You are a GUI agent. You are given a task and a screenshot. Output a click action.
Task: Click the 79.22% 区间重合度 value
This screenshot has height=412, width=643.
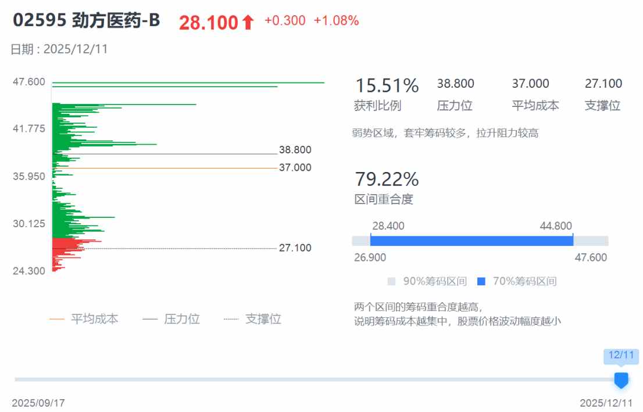click(x=387, y=179)
